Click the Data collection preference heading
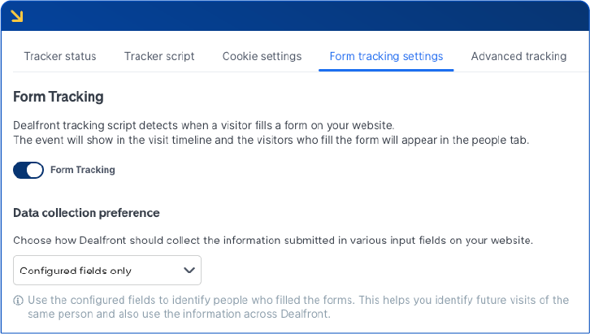Screen dimensions: 590x334 (x=86, y=213)
